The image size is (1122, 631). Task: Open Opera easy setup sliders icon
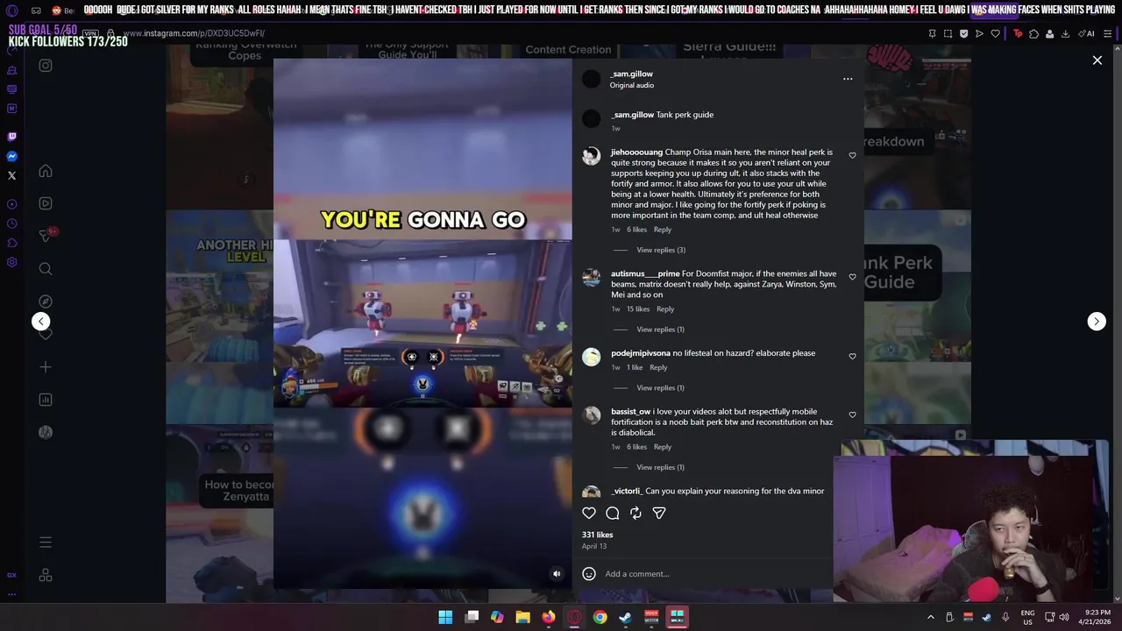(x=1108, y=34)
